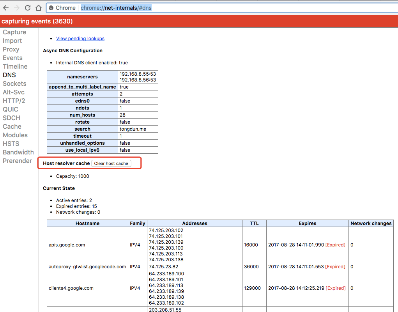Click expiry 2017-08-28 14:12:25.219
398x312 pixels.
[x=296, y=288]
